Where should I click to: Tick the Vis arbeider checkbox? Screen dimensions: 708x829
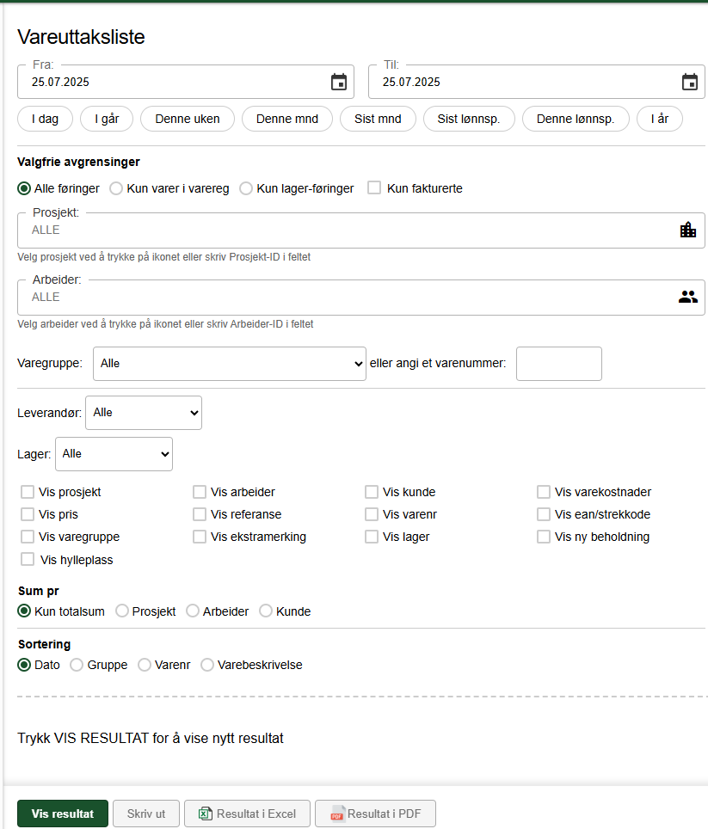pyautogui.click(x=200, y=492)
